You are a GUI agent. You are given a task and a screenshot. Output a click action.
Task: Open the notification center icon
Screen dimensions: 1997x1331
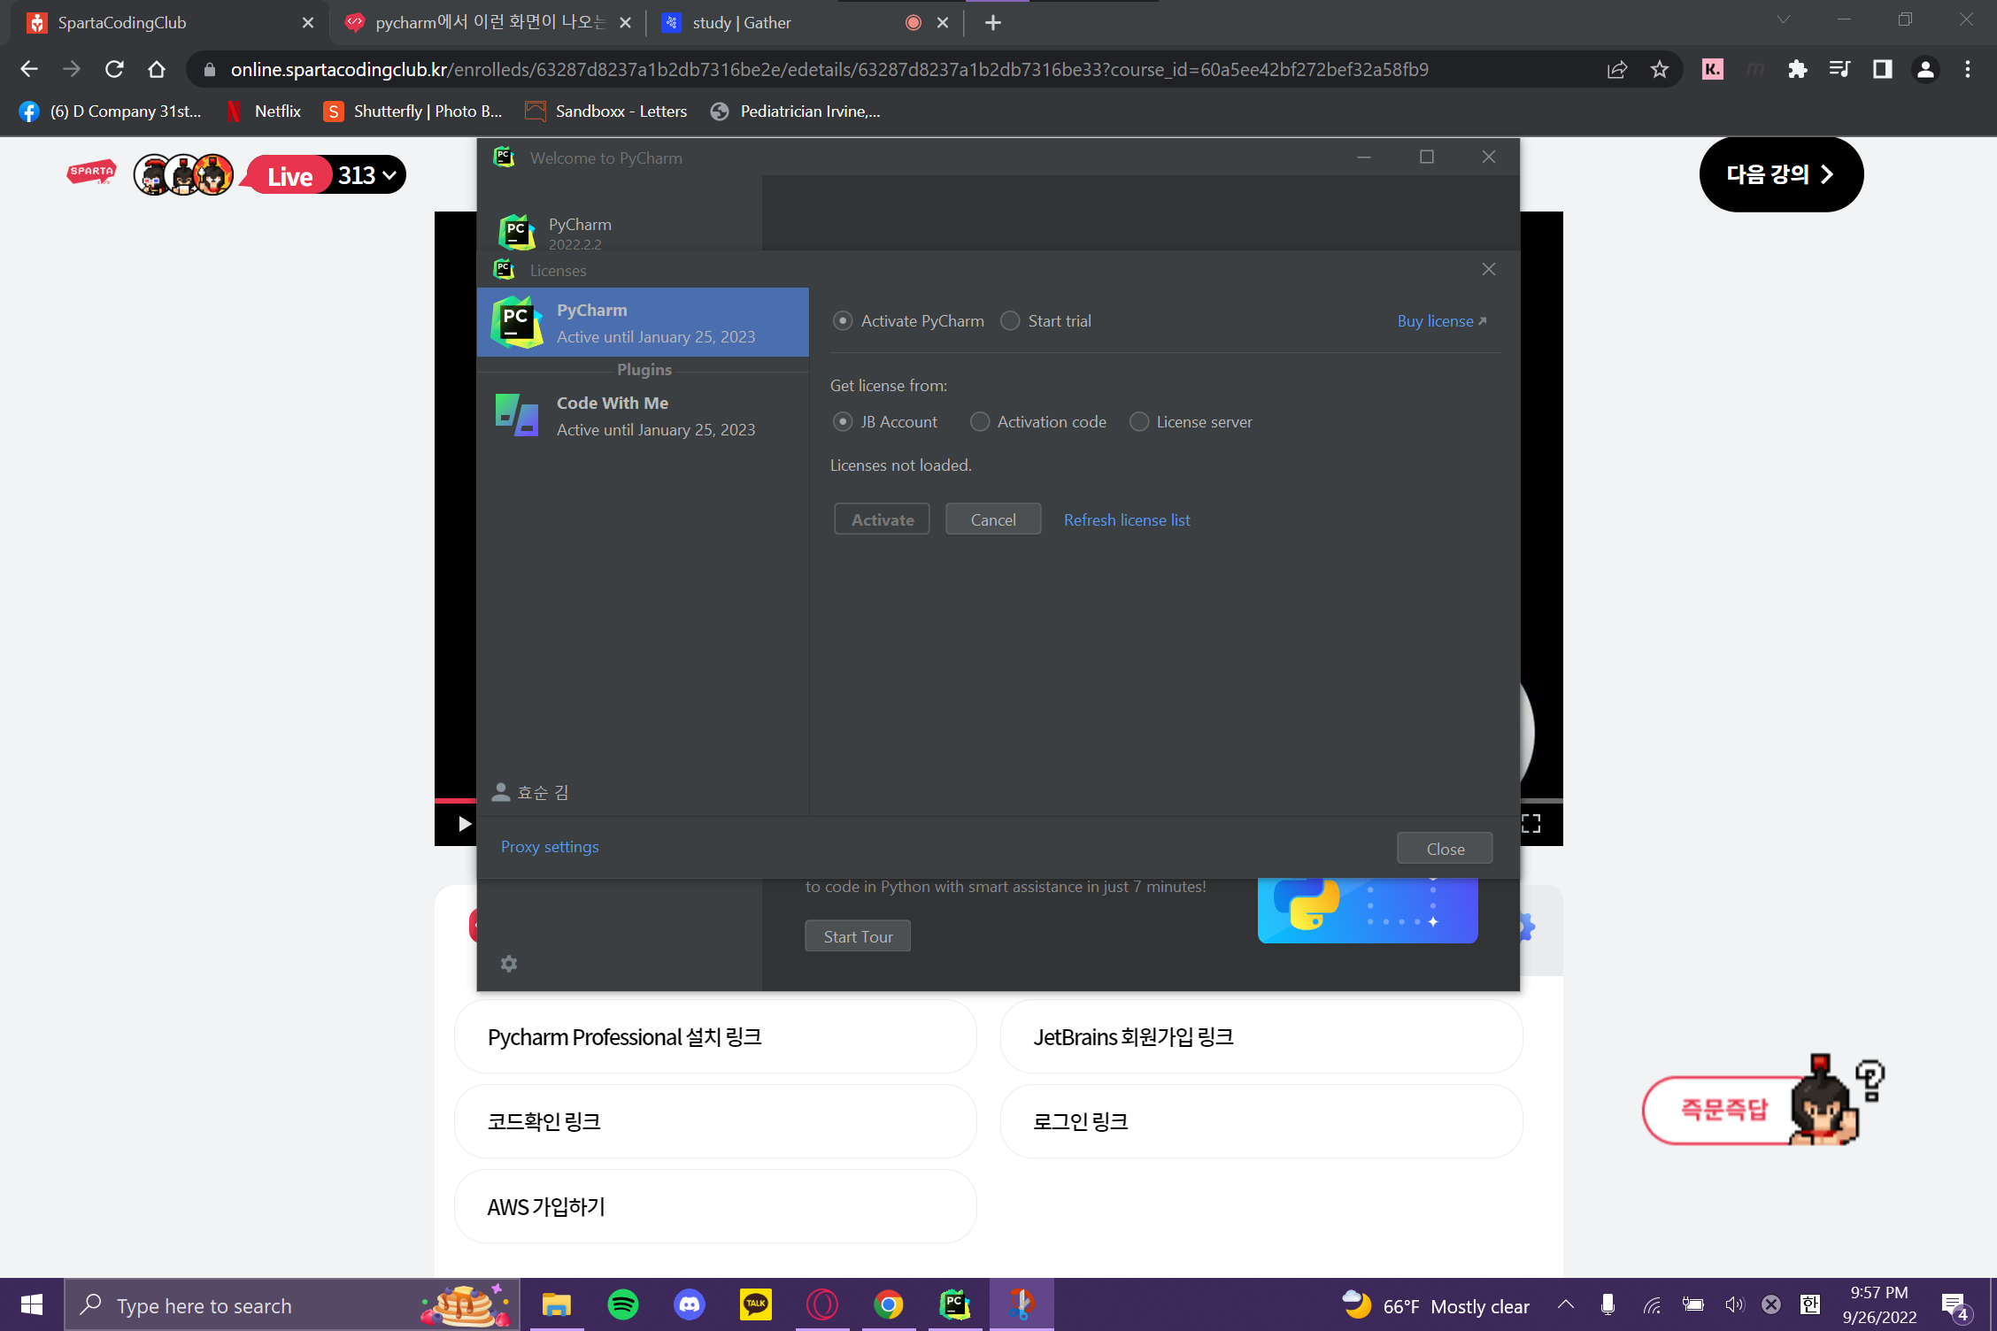tap(1955, 1305)
